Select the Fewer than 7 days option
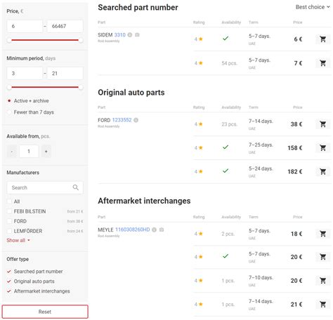The image size is (333, 320). click(x=9, y=112)
